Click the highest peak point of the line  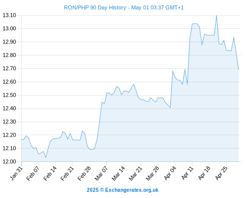point(216,15)
